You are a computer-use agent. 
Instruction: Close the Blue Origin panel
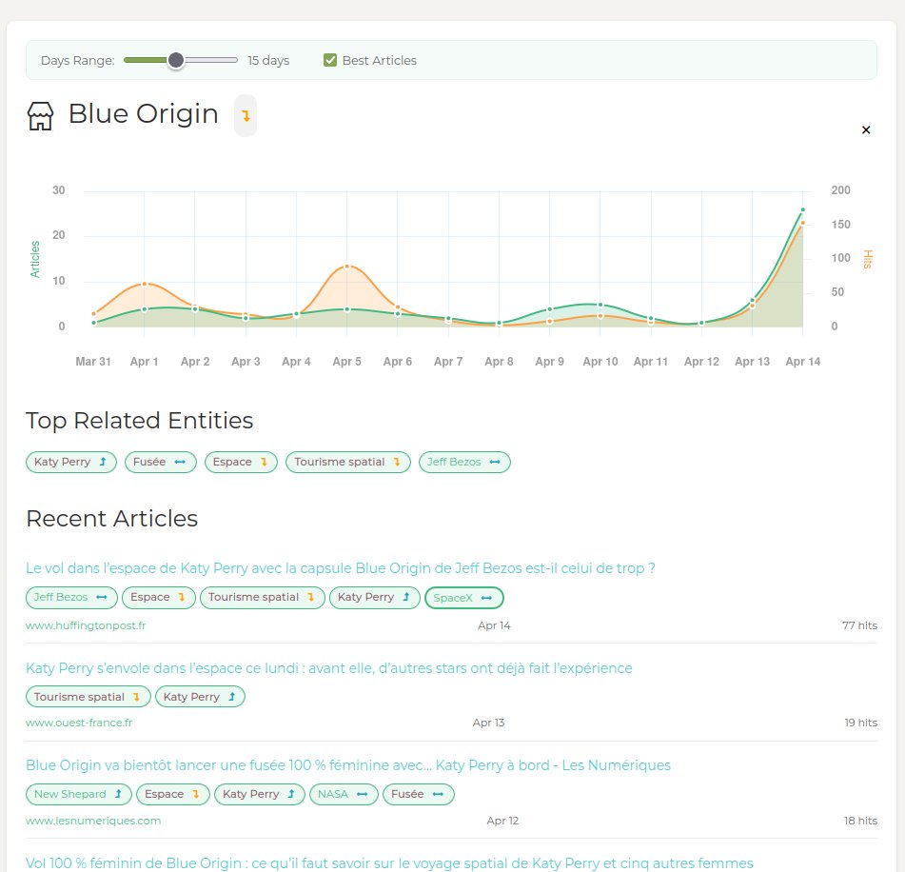point(866,129)
